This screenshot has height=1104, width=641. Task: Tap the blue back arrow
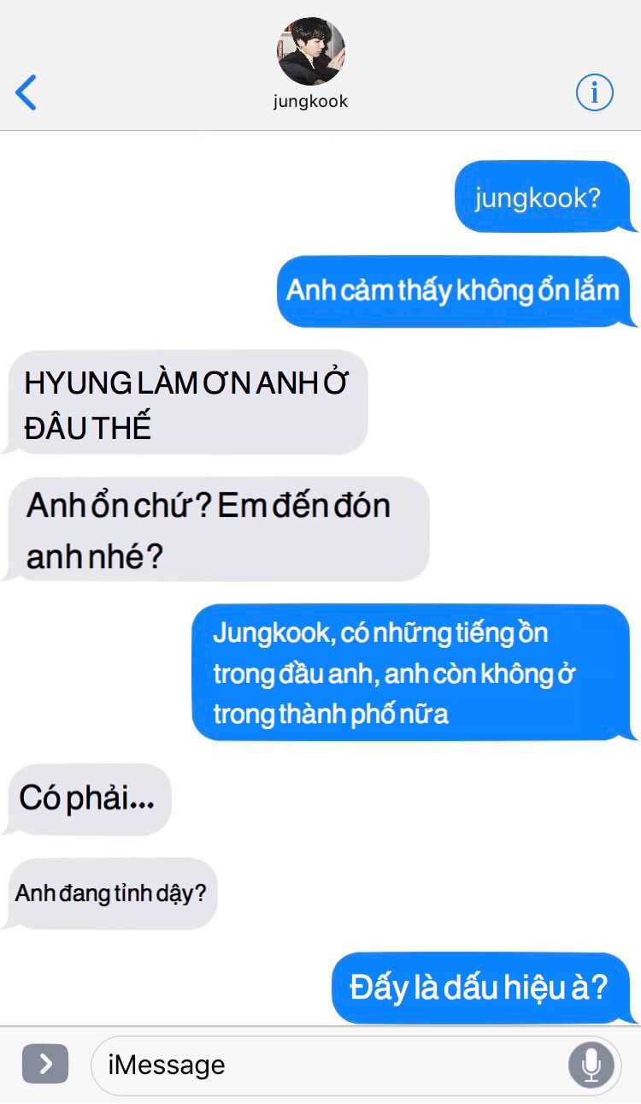[26, 92]
